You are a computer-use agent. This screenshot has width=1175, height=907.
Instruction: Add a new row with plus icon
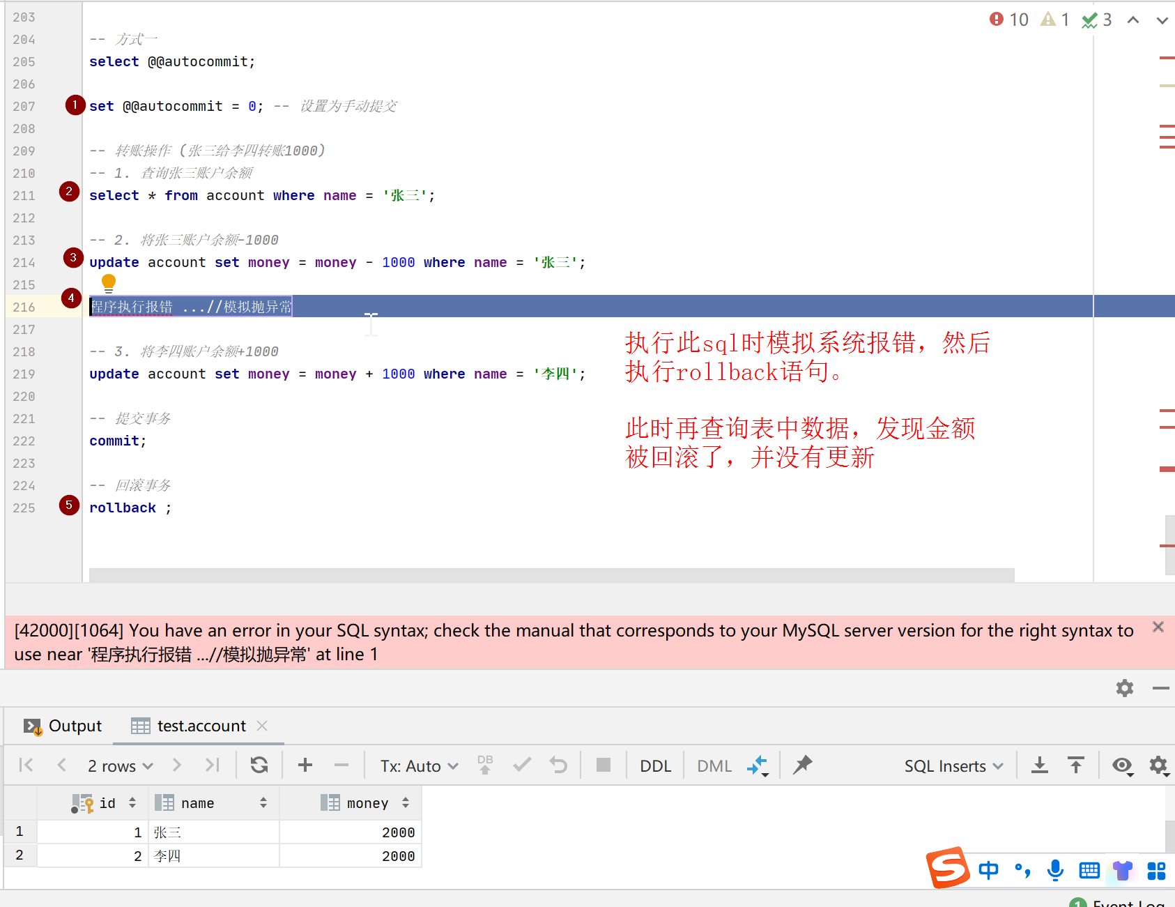pyautogui.click(x=305, y=765)
